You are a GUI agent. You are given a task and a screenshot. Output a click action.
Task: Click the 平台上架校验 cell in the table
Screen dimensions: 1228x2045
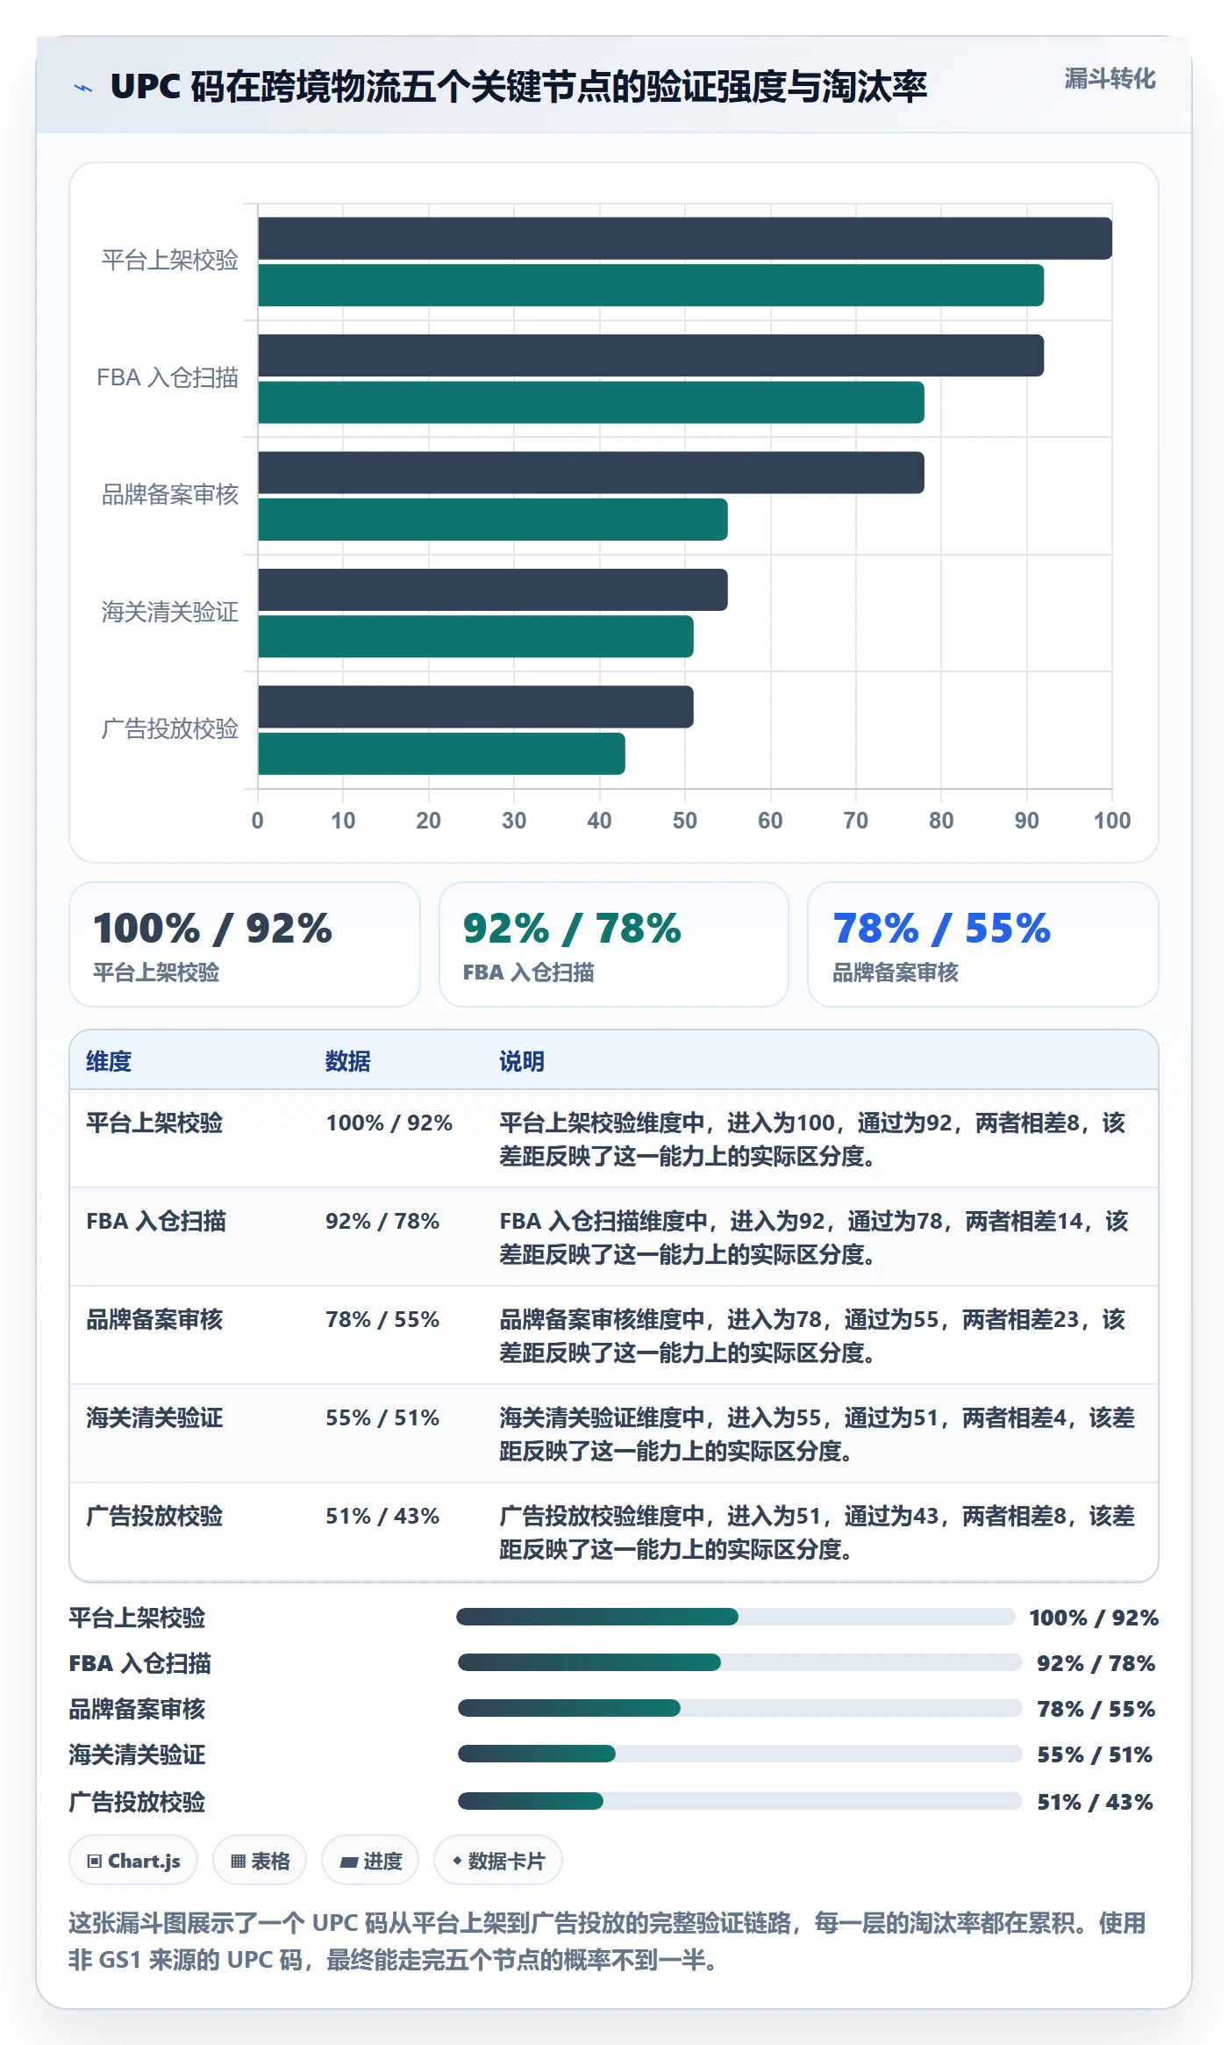[x=154, y=1123]
